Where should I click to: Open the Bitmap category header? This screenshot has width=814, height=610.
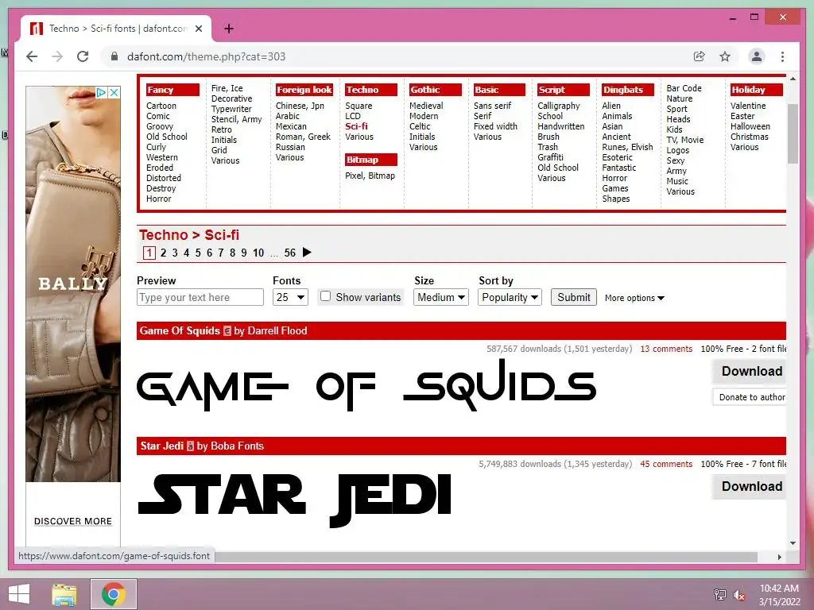coord(371,160)
